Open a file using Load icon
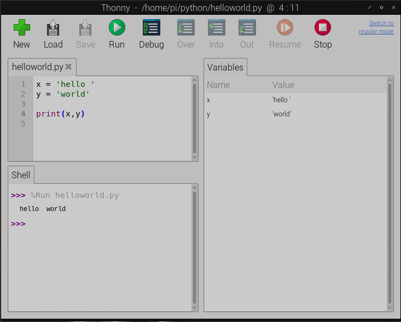Viewport: 401px width, 322px height. [x=53, y=27]
